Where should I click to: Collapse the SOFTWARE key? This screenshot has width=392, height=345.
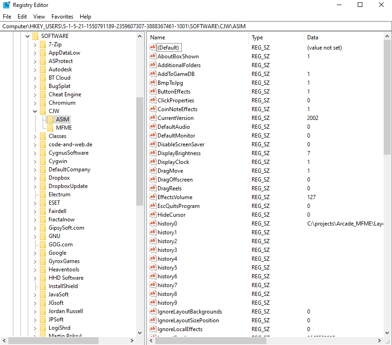click(27, 36)
